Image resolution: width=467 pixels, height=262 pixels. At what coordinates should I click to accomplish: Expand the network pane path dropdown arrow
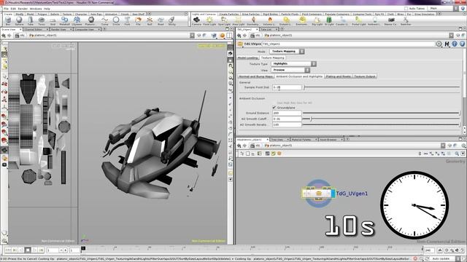point(443,146)
